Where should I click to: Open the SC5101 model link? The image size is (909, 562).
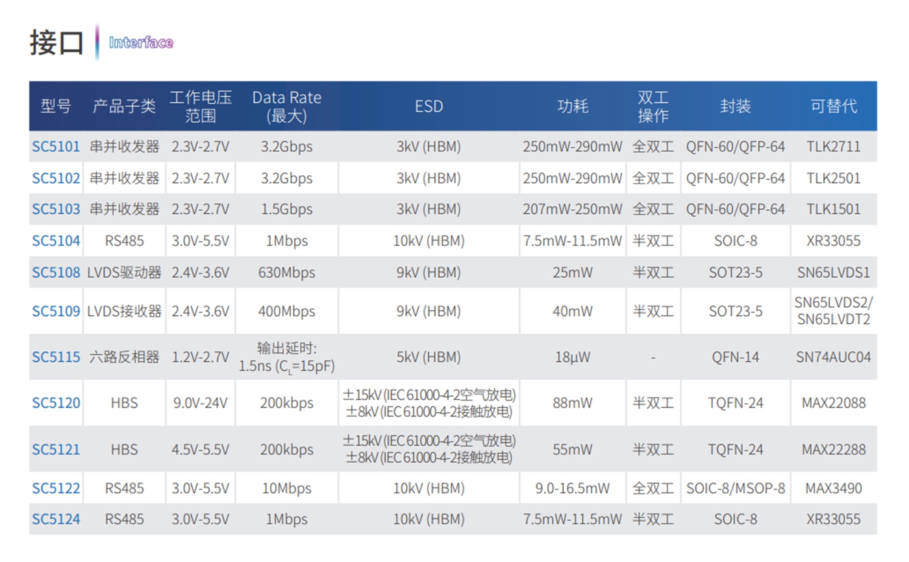click(56, 147)
